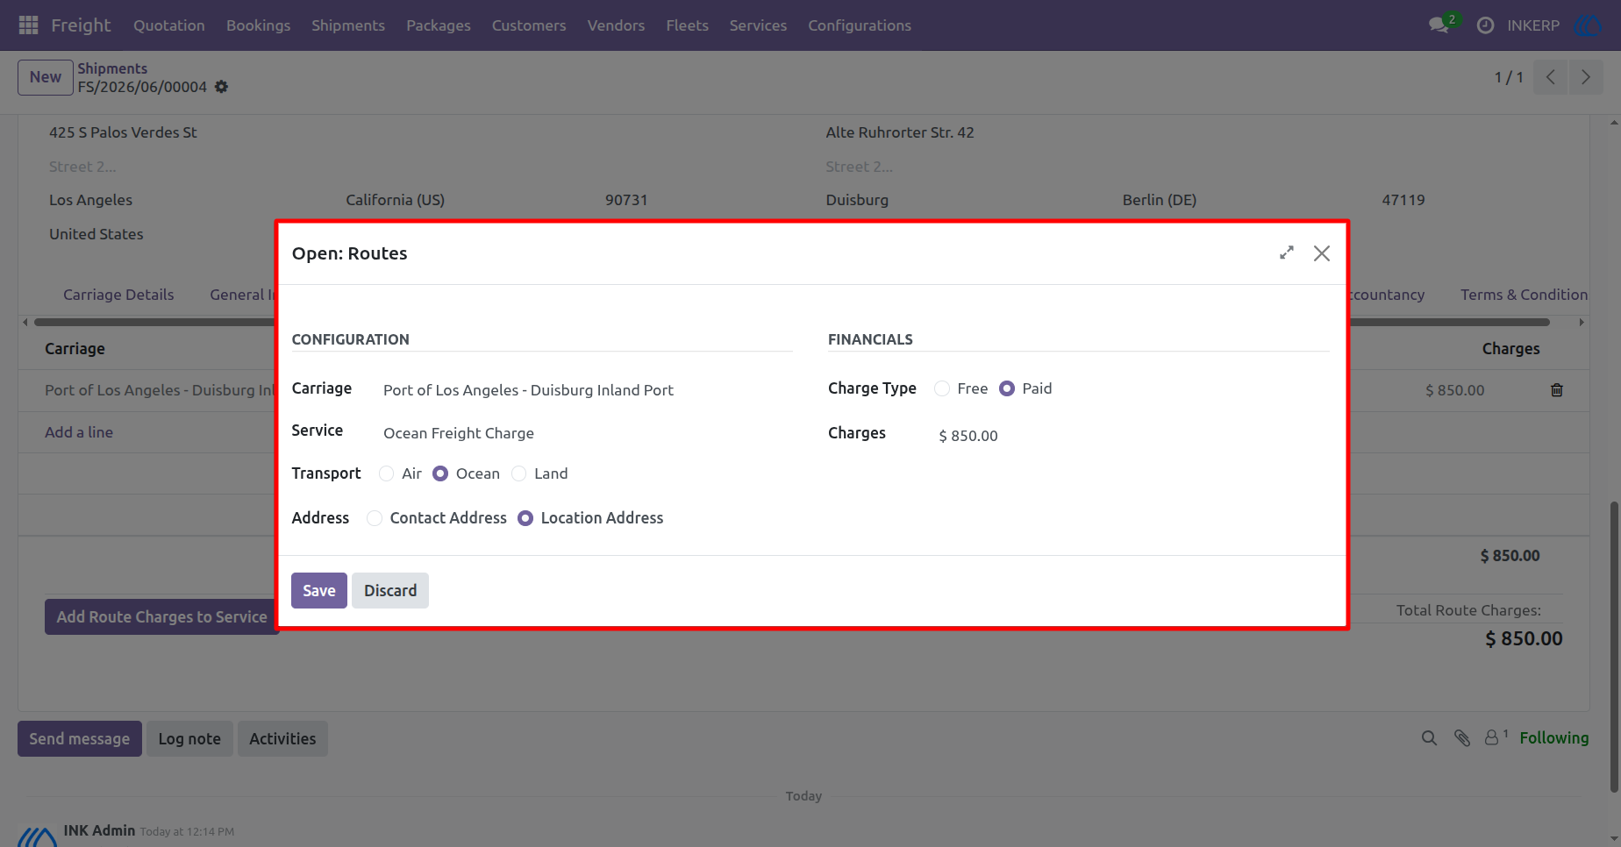Show followers list icon

1495,737
